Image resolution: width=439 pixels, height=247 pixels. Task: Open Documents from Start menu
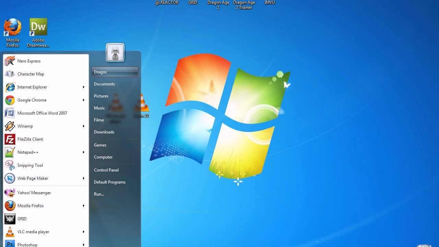(x=115, y=84)
